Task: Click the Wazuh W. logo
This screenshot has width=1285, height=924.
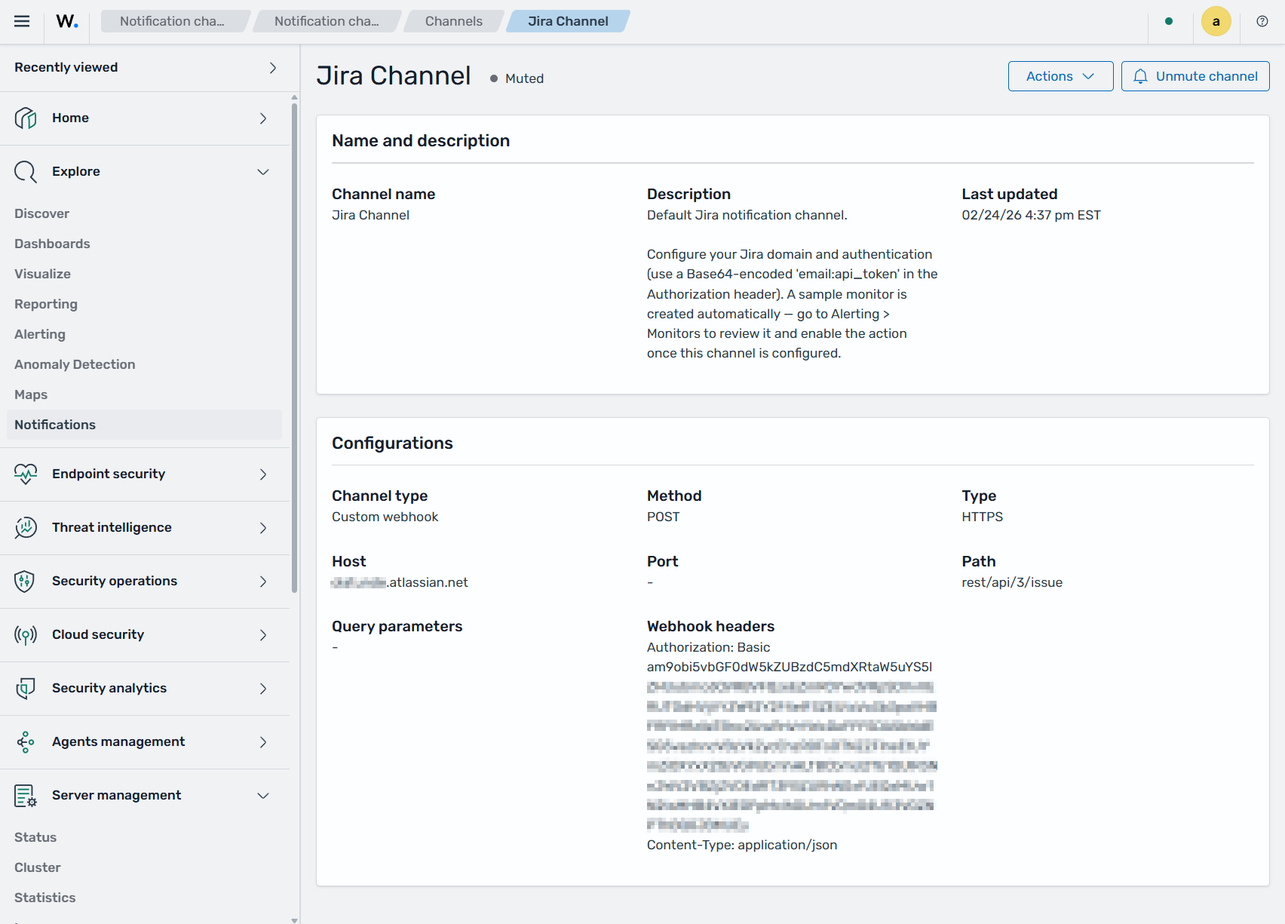Action: pos(67,21)
